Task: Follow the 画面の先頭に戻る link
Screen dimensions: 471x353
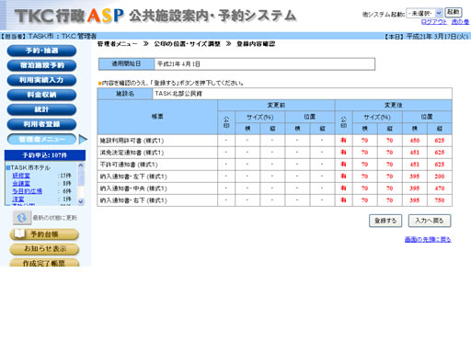Action: pos(428,239)
